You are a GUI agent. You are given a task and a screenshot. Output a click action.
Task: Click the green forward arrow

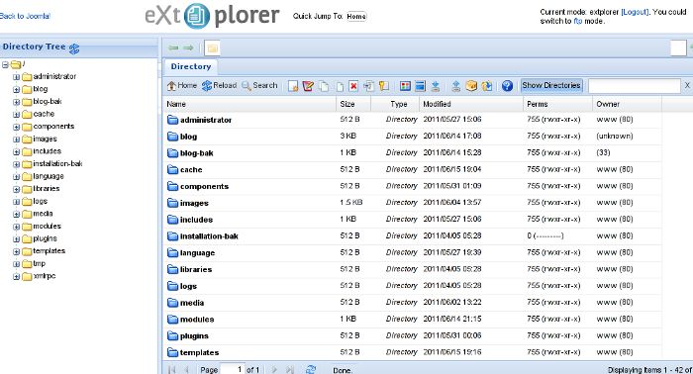coord(189,47)
